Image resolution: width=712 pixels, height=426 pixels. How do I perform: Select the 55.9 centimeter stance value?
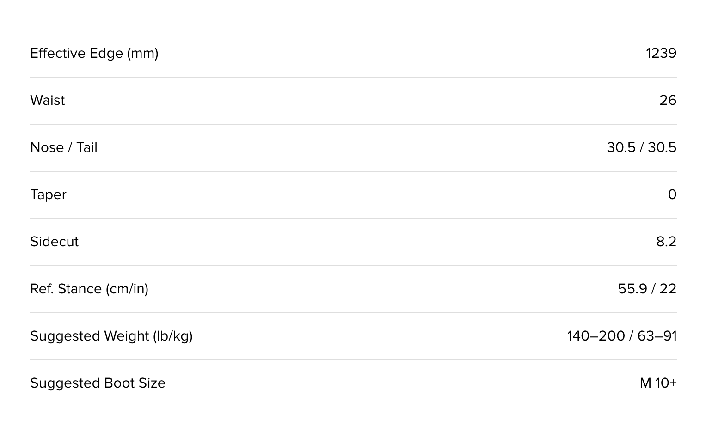pos(632,289)
